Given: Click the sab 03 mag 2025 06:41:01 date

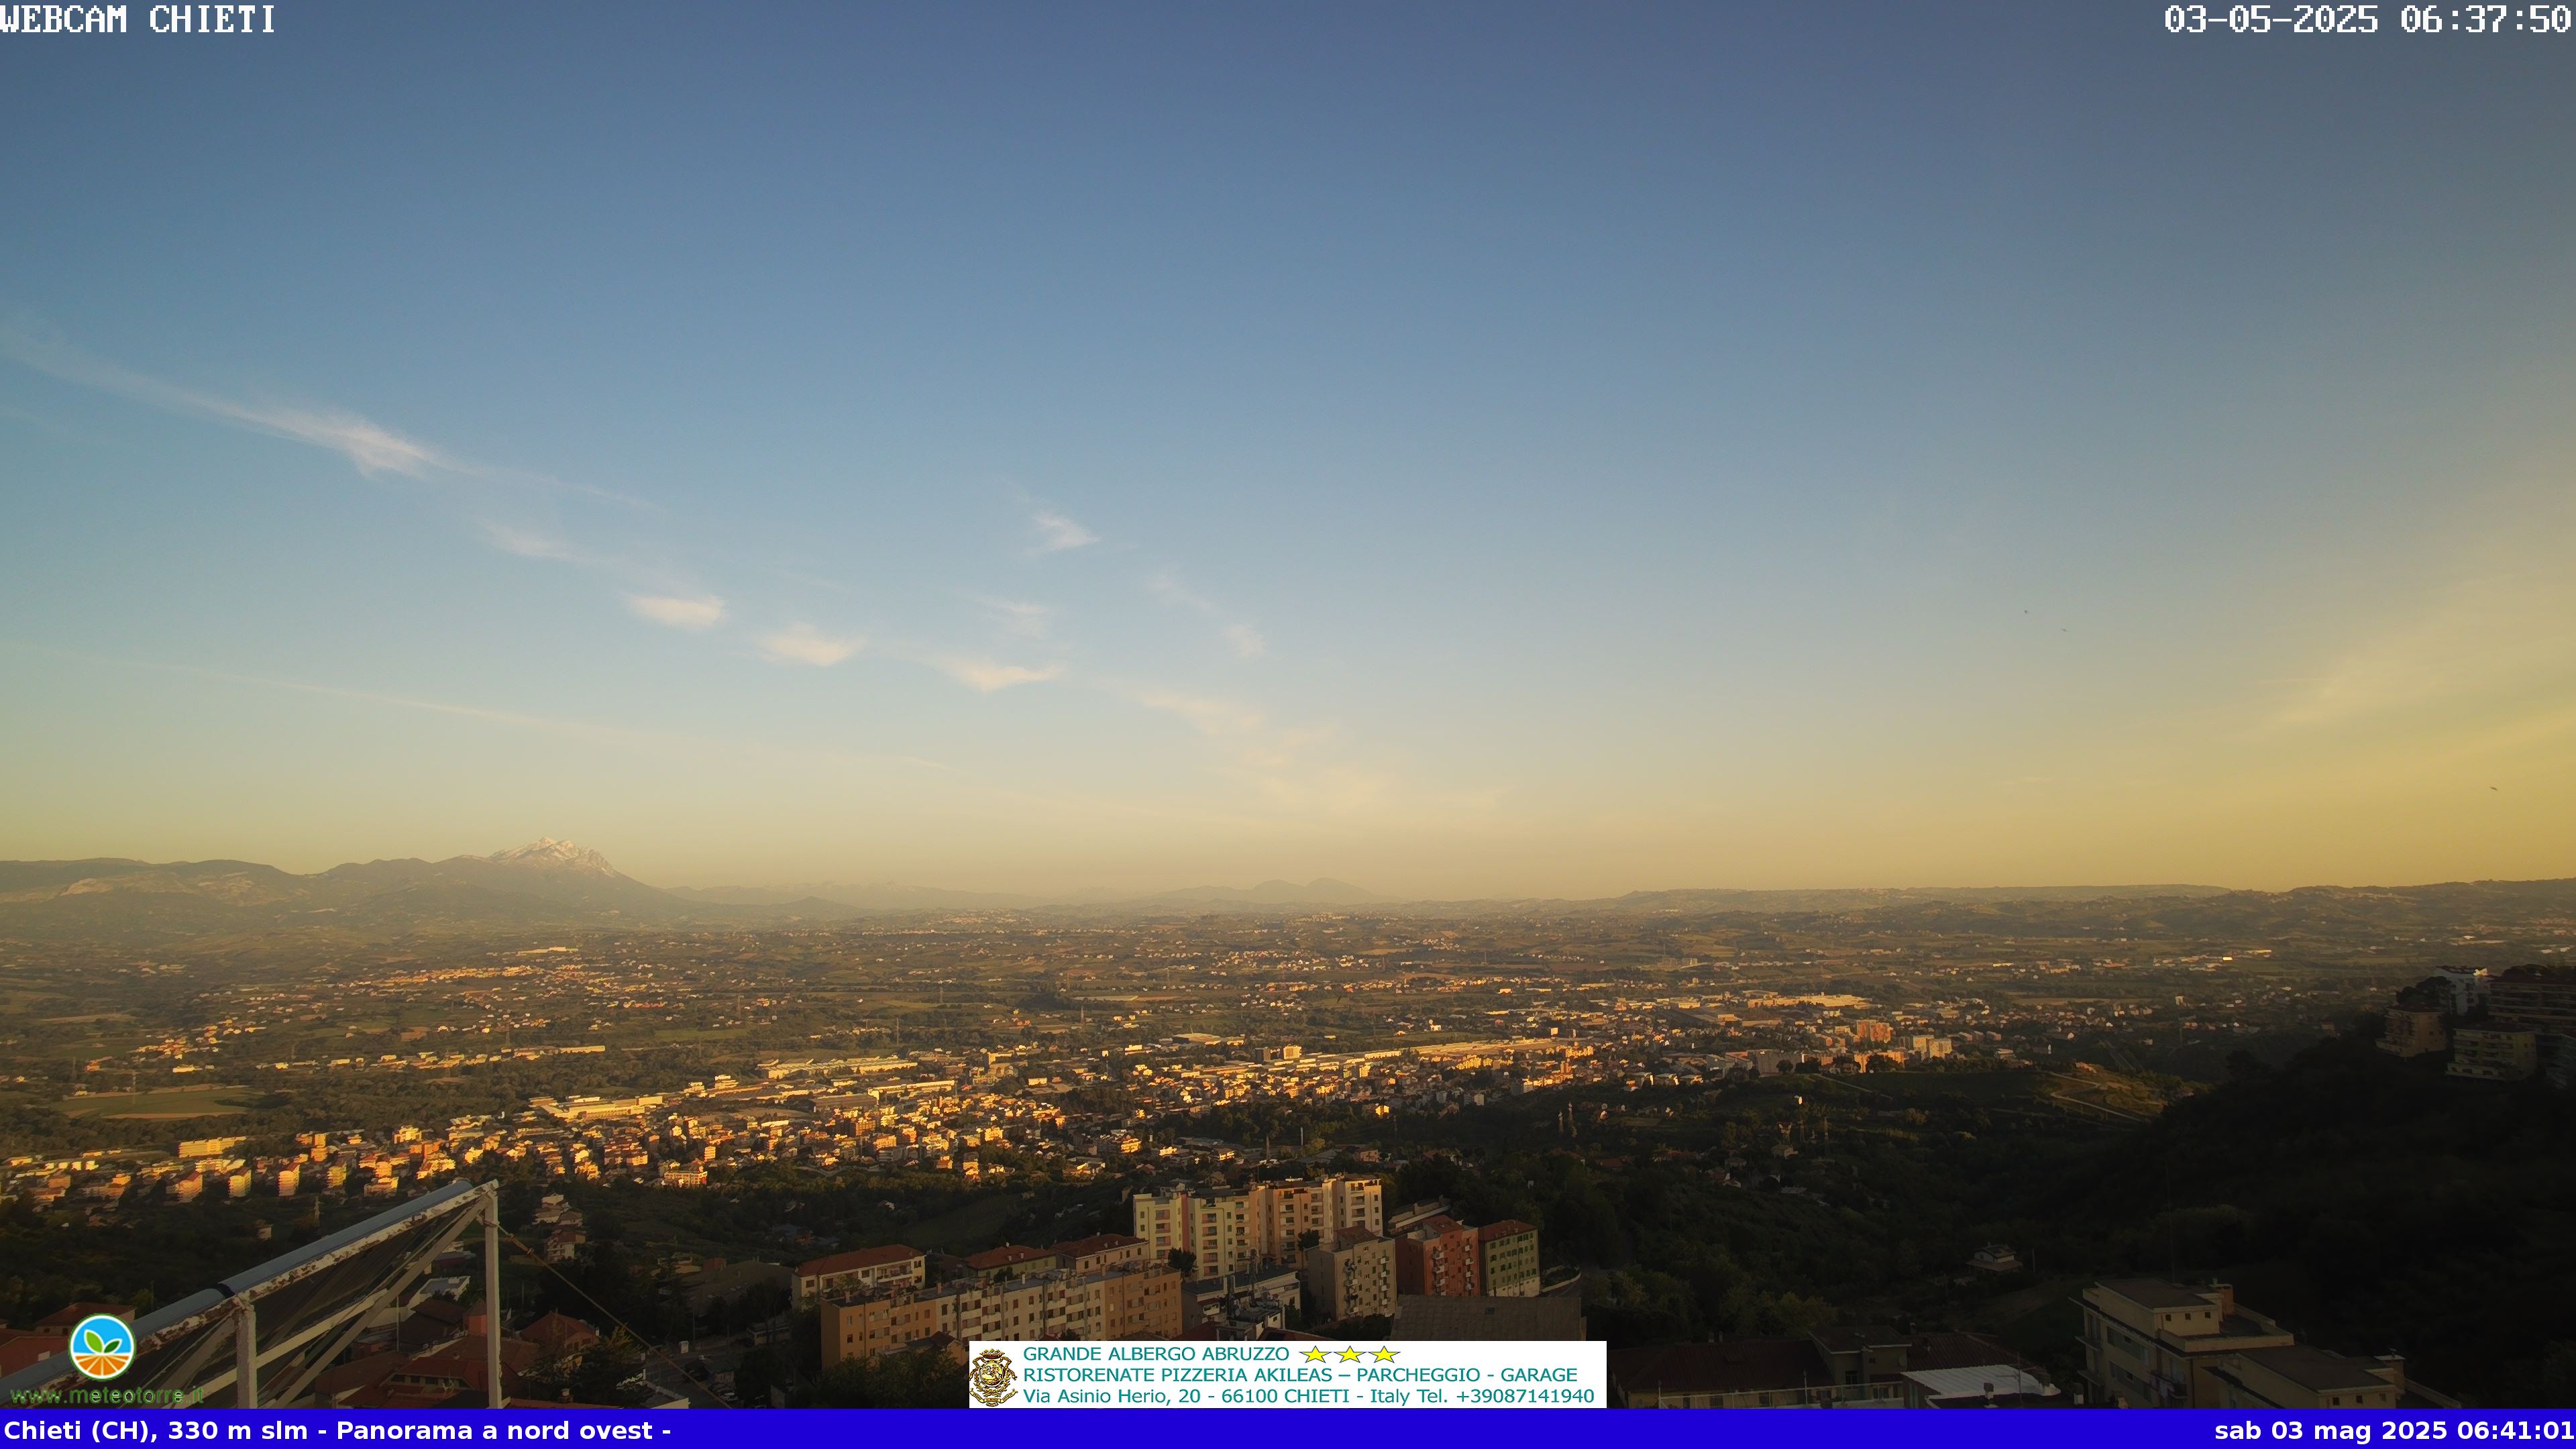Looking at the screenshot, I should pyautogui.click(x=2394, y=1431).
